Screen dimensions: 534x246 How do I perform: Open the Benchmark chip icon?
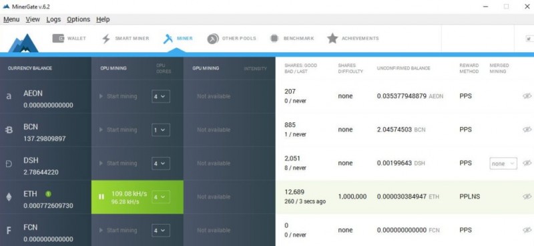(274, 38)
